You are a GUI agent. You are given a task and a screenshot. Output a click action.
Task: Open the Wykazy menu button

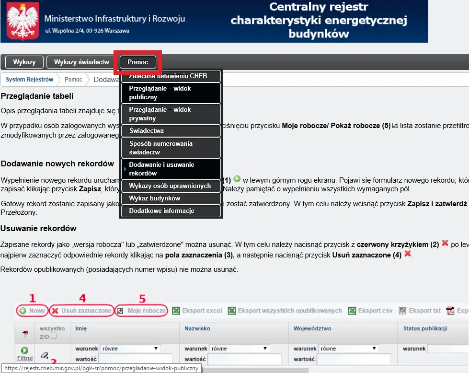pyautogui.click(x=24, y=62)
